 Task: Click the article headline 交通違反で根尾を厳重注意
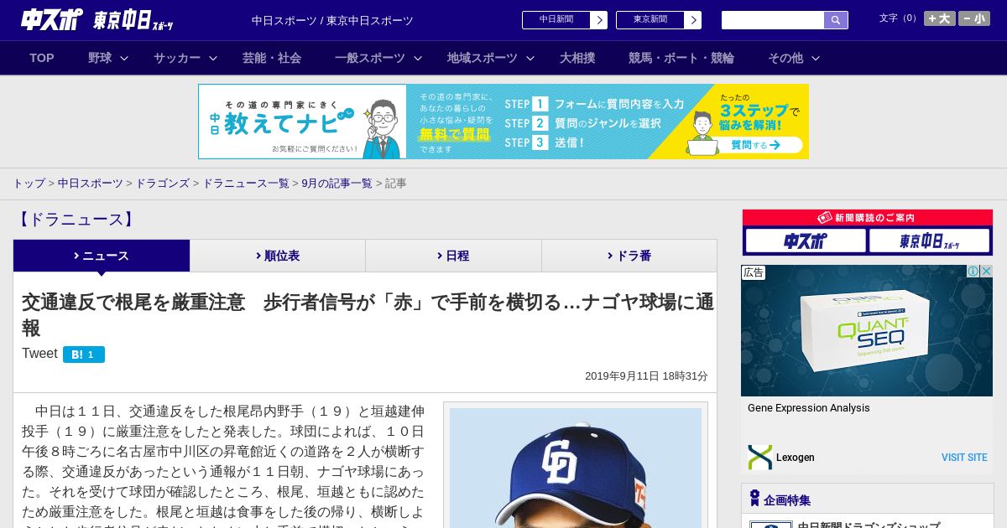click(x=368, y=314)
